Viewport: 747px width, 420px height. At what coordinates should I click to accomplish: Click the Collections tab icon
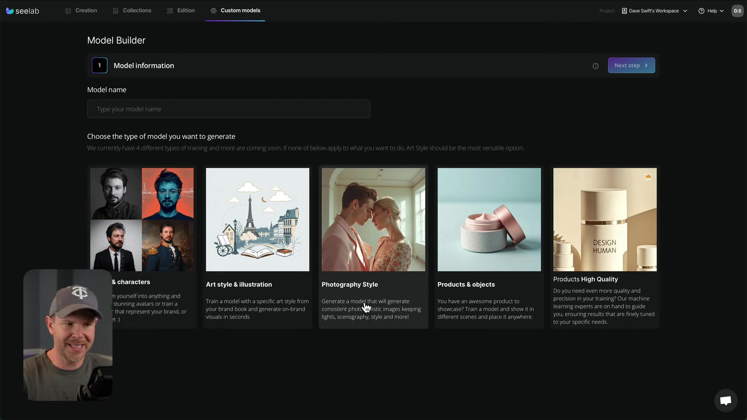[116, 11]
